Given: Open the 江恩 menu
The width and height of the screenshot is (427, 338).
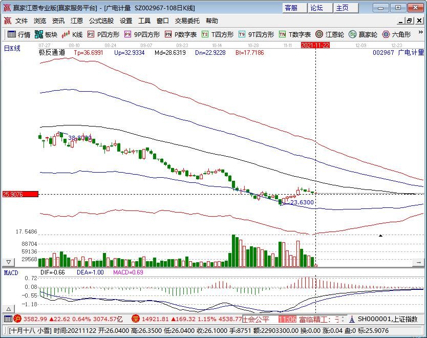Looking at the screenshot, I should pyautogui.click(x=76, y=20).
